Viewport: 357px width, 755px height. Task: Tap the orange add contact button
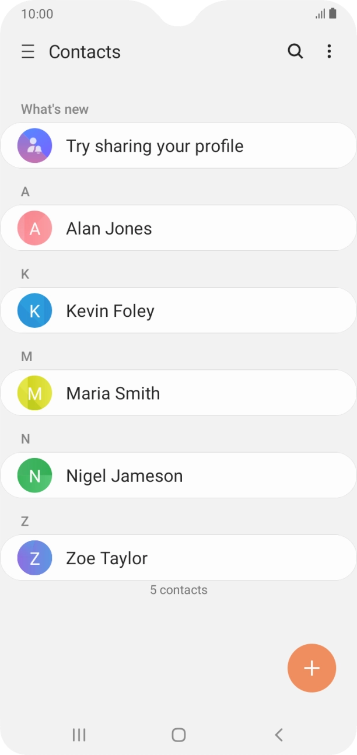(x=311, y=667)
